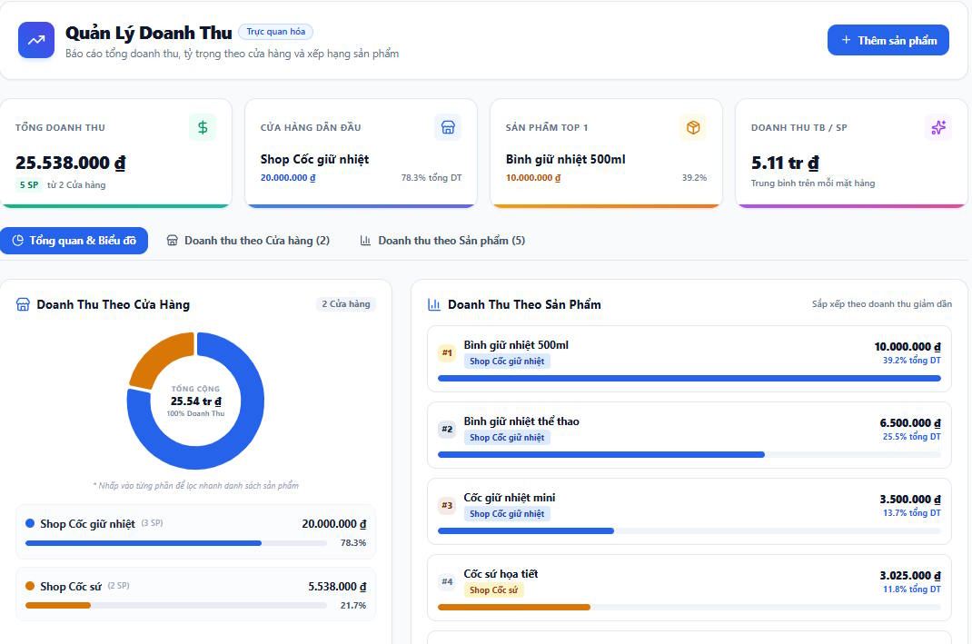The height and width of the screenshot is (644, 972).
Task: Click the store icon beside Doanh Thu Theo Cửa Hàng heading
Action: tap(23, 304)
